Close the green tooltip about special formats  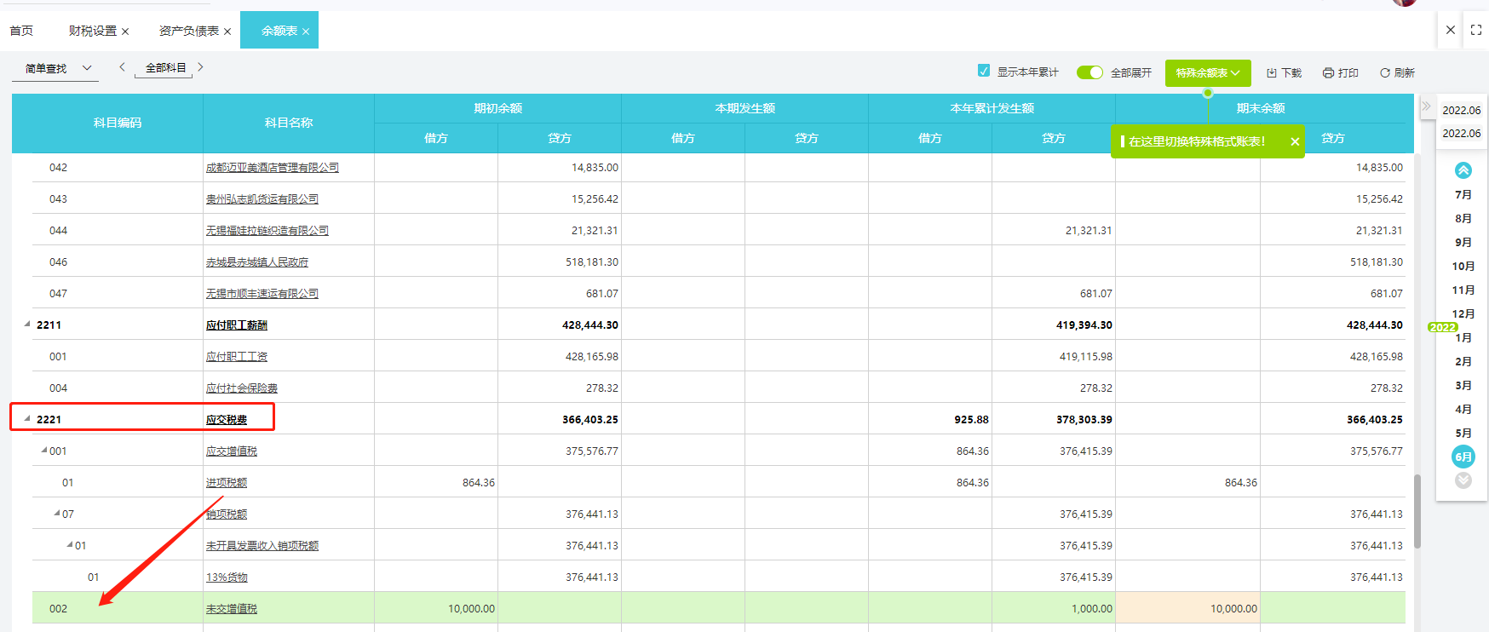(x=1295, y=142)
